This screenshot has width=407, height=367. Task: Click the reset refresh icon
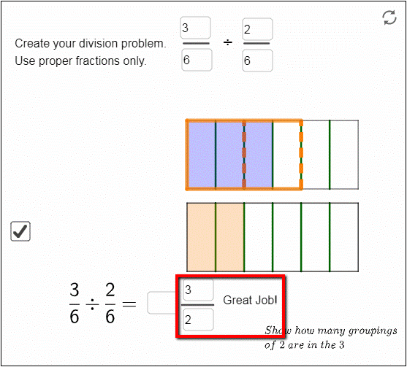tap(389, 18)
